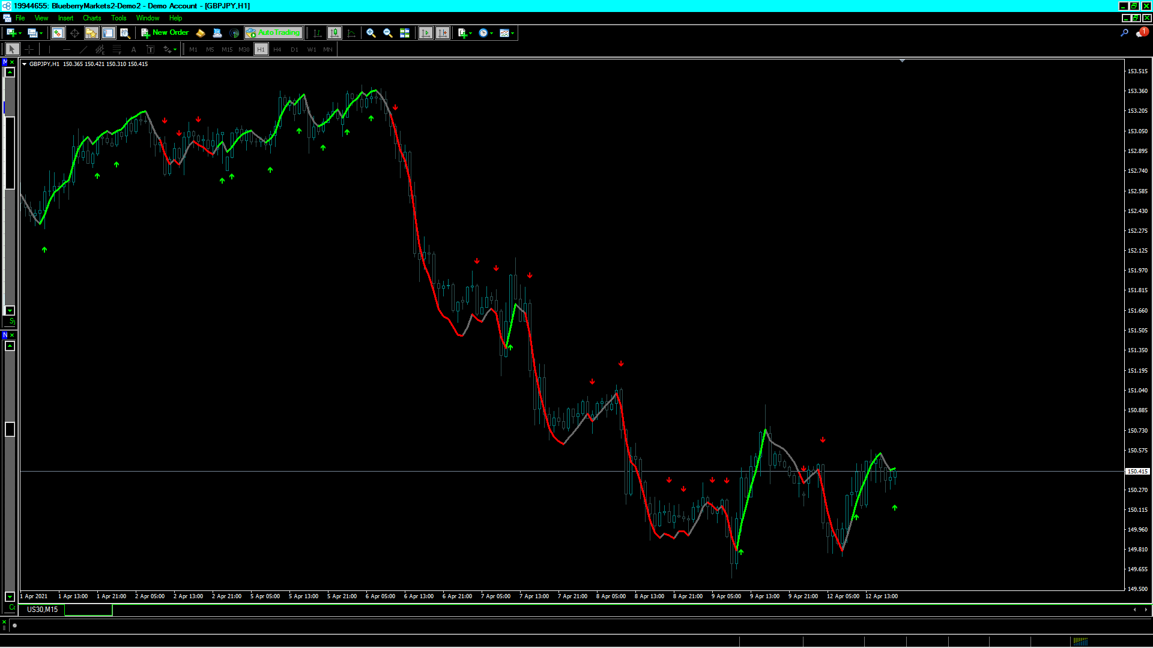Viewport: 1153px width, 648px height.
Task: Switch to the US30,M15 chart tab
Action: click(42, 610)
